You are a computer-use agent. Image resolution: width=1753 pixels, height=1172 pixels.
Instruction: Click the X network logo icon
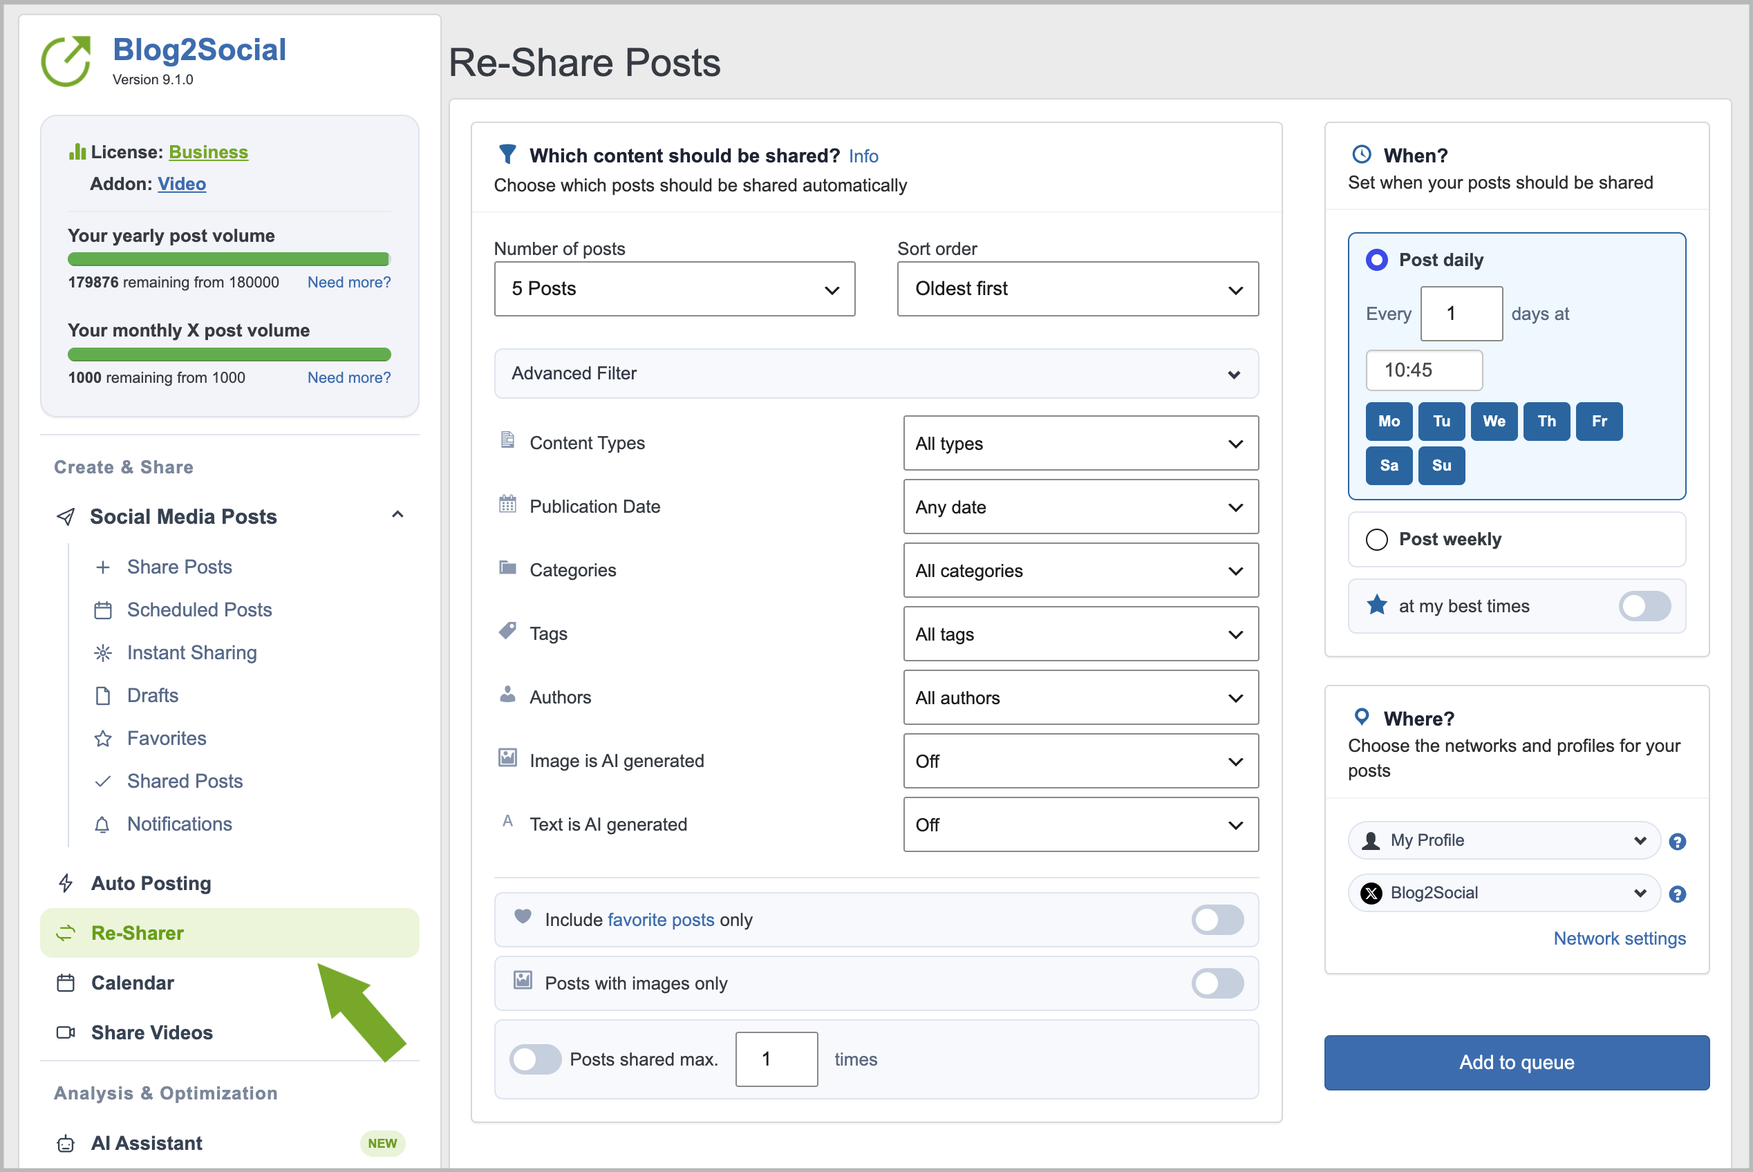[x=1371, y=894]
